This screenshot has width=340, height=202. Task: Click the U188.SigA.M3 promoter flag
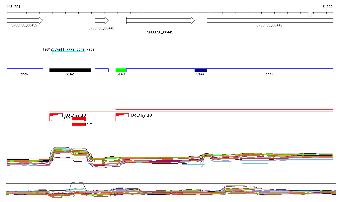(55, 115)
